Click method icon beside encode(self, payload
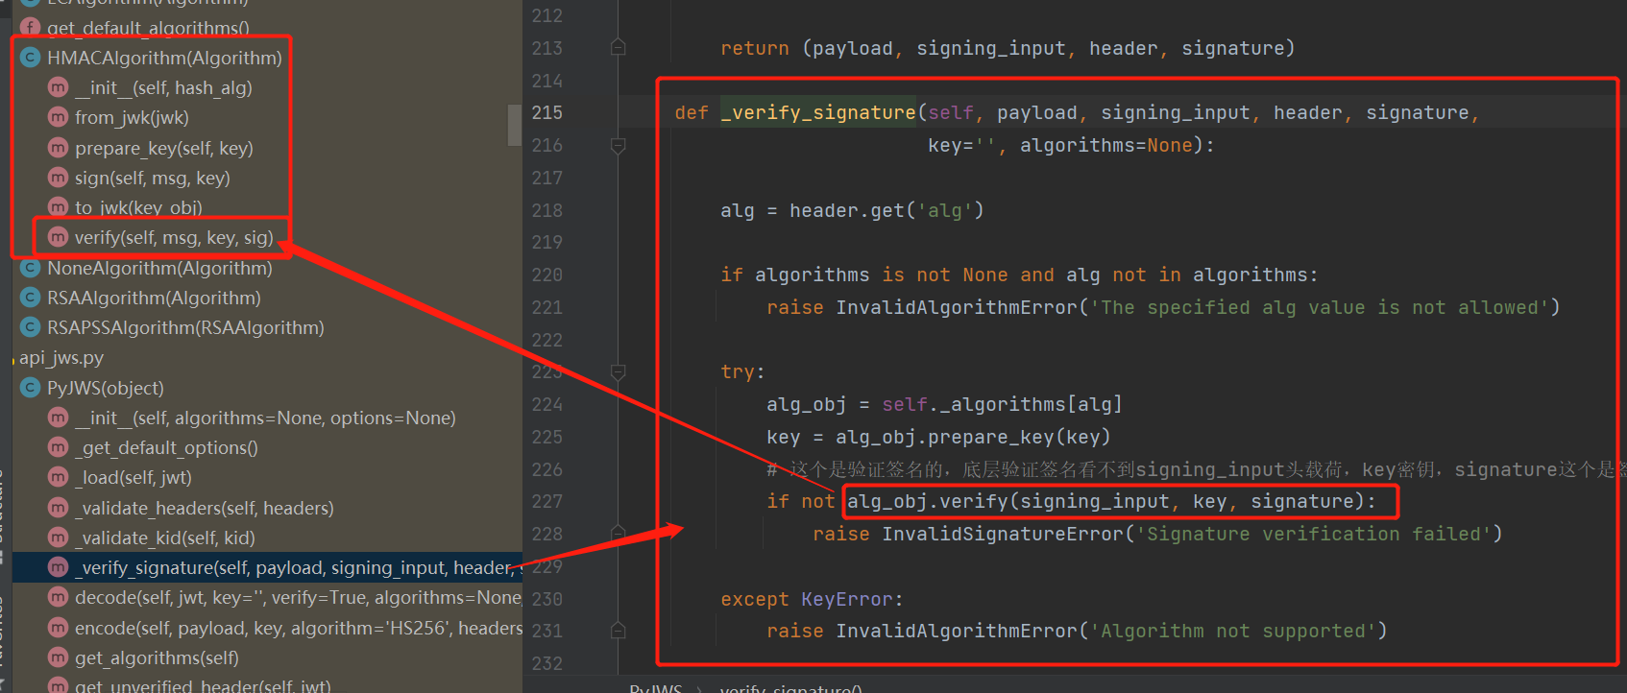Screen dimensions: 1627x693 (x=58, y=628)
